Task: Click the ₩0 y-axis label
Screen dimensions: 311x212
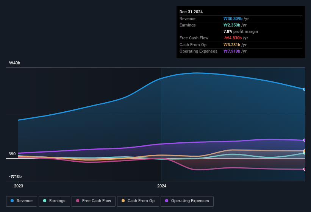Action: click(12, 154)
